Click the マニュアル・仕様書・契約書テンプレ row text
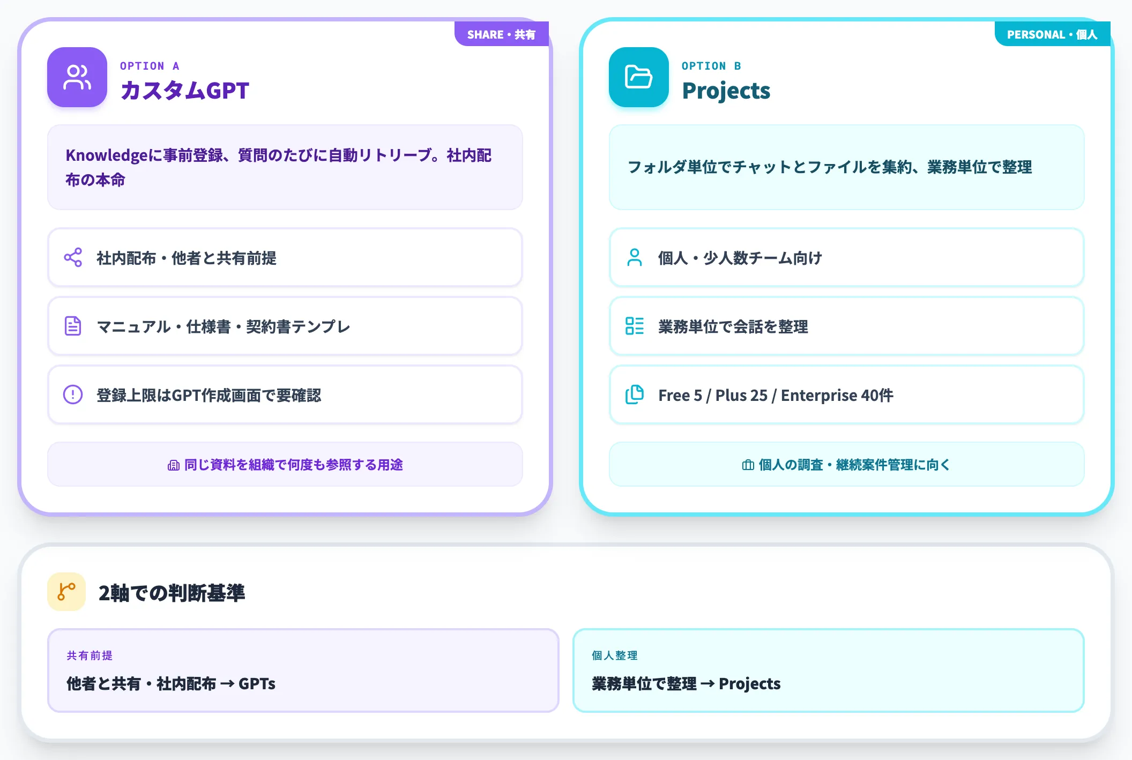Image resolution: width=1132 pixels, height=760 pixels. pyautogui.click(x=223, y=327)
